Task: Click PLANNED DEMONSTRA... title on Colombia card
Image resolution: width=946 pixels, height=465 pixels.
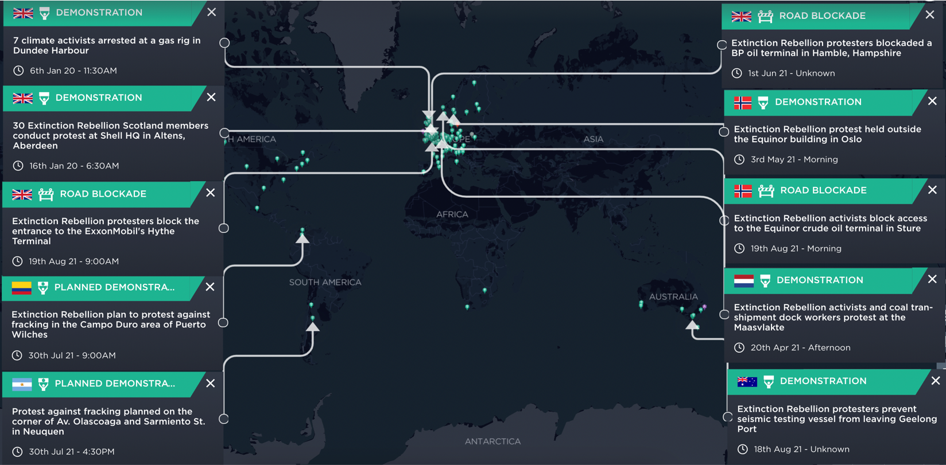Action: [115, 287]
